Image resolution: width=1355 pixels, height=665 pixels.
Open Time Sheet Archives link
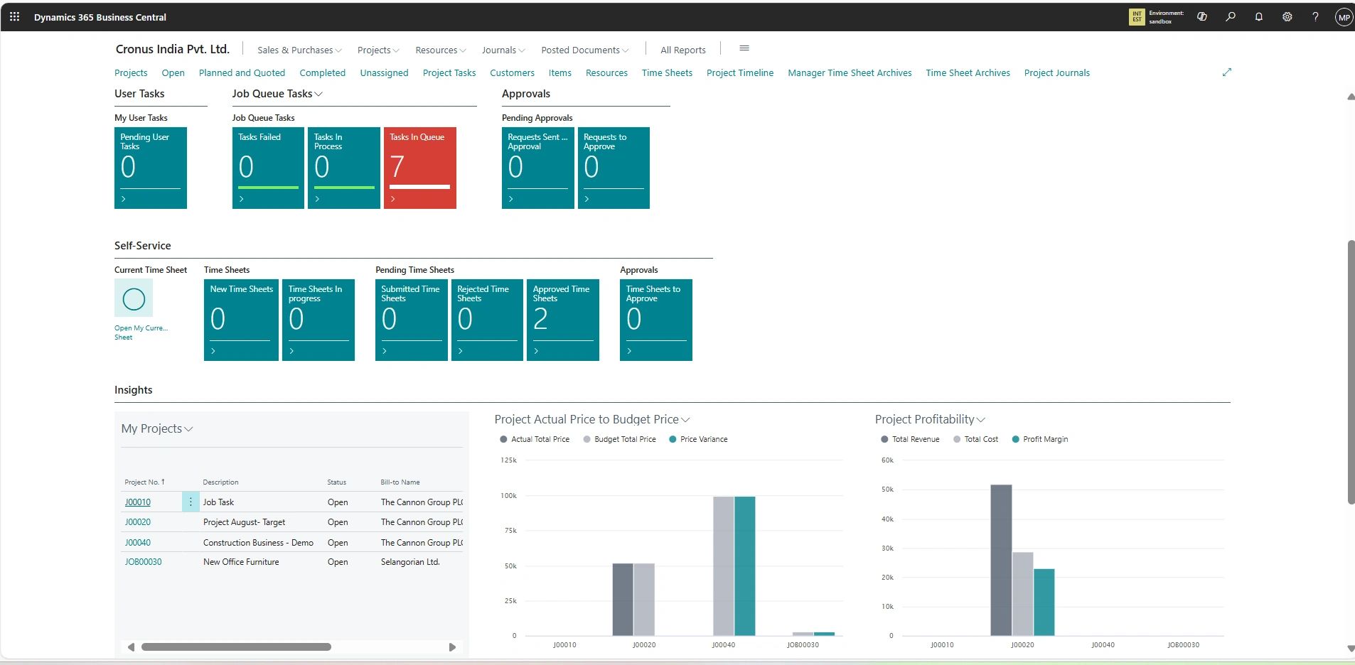click(x=968, y=72)
